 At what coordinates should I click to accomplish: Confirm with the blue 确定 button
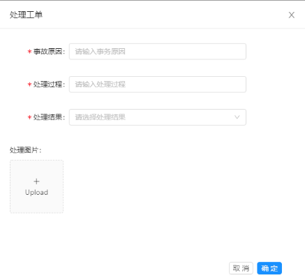269,268
